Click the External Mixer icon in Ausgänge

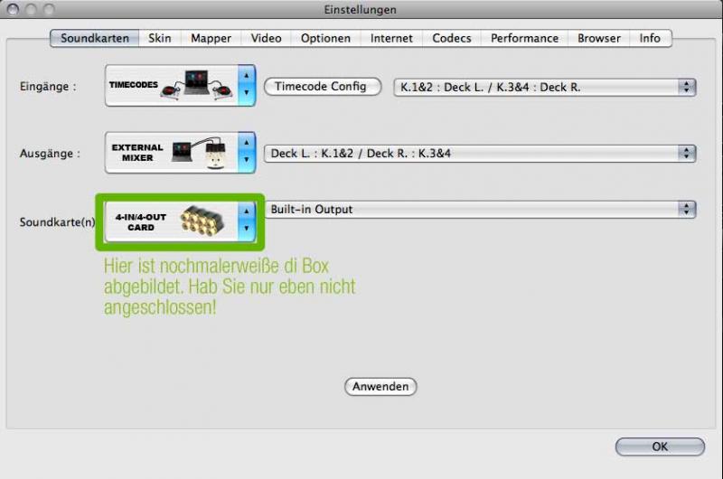(x=199, y=153)
